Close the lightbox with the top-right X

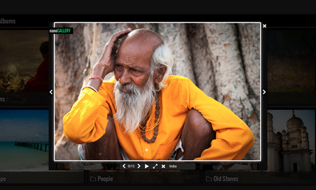click(265, 26)
